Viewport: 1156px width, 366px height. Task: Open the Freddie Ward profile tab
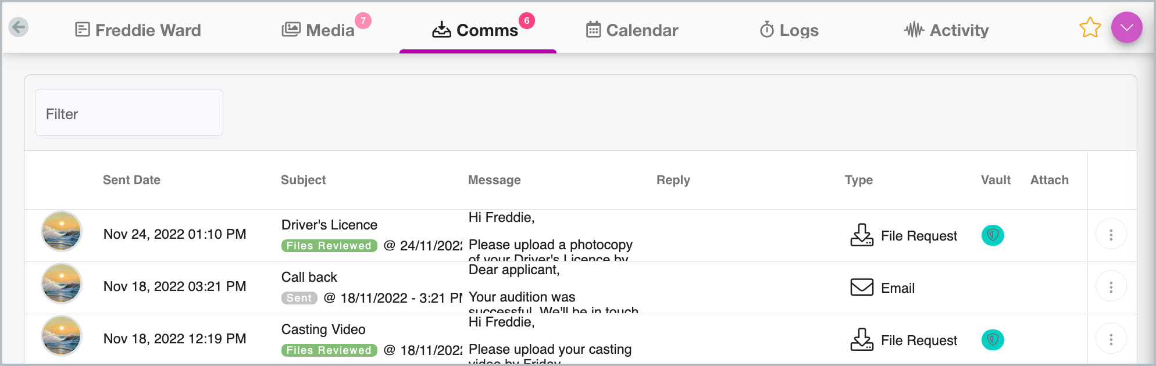[138, 30]
